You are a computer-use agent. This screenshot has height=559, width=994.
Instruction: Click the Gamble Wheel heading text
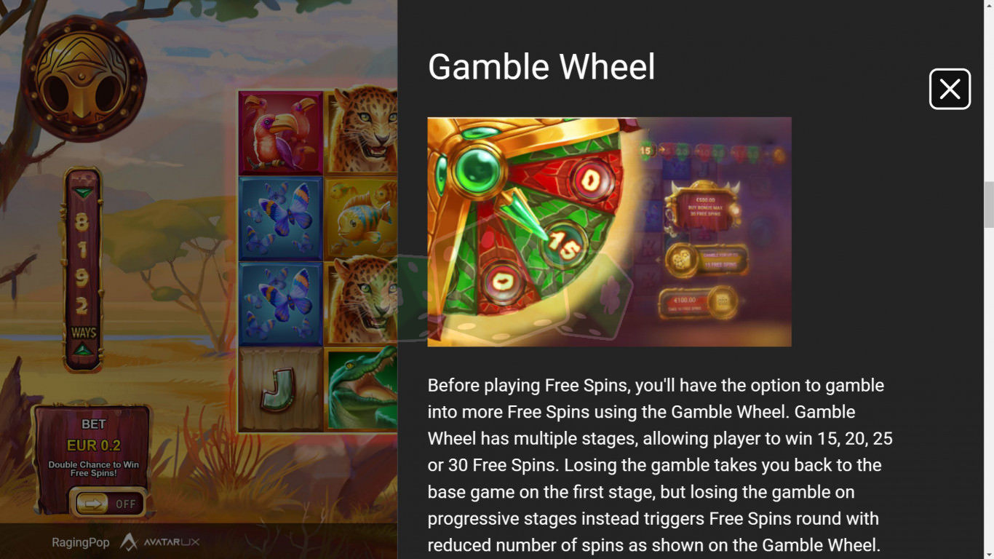(x=541, y=67)
